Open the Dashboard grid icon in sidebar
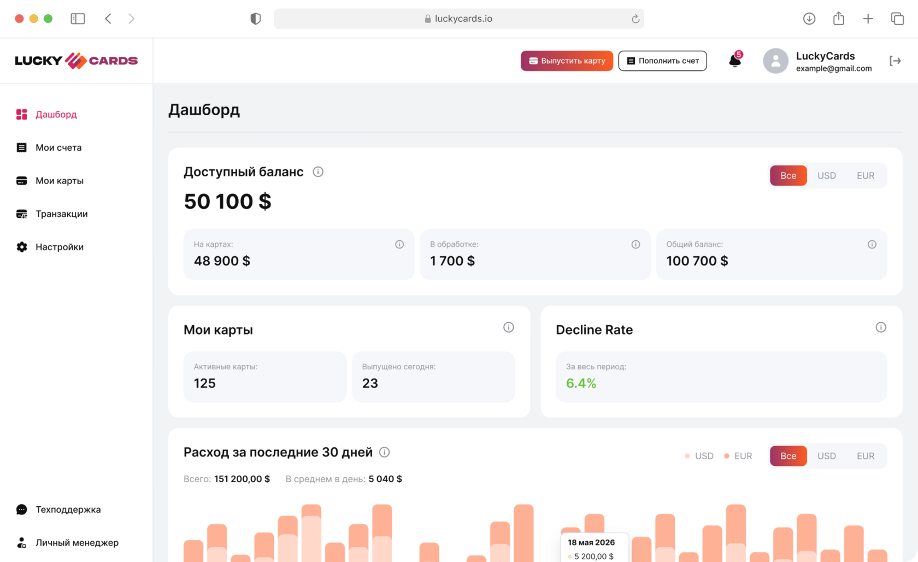 click(21, 114)
